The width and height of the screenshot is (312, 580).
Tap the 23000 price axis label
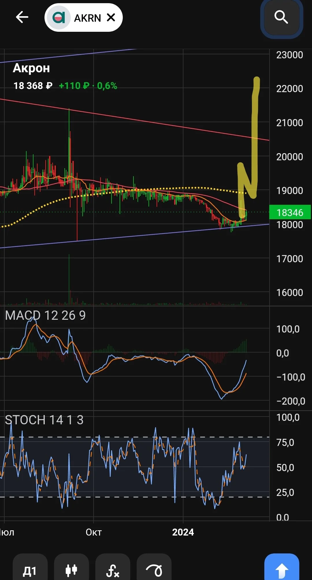tap(289, 55)
